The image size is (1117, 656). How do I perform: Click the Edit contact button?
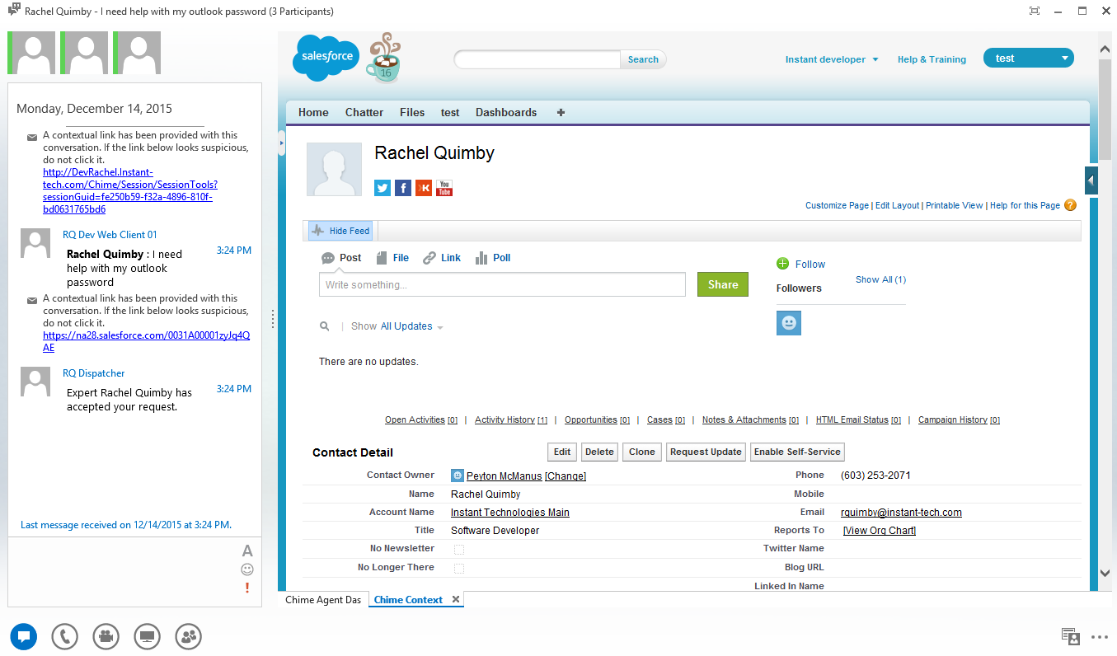(x=562, y=452)
